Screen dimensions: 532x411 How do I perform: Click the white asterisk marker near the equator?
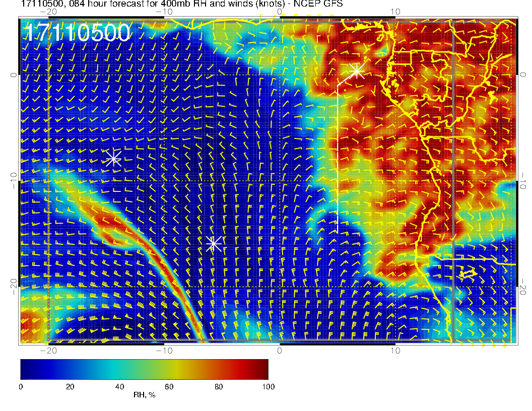[x=357, y=71]
